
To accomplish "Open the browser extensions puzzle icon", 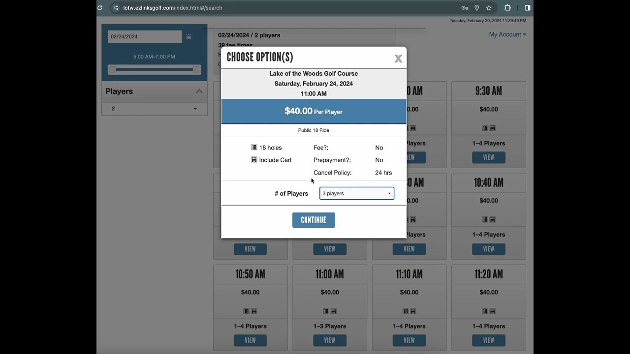I will pos(507,8).
